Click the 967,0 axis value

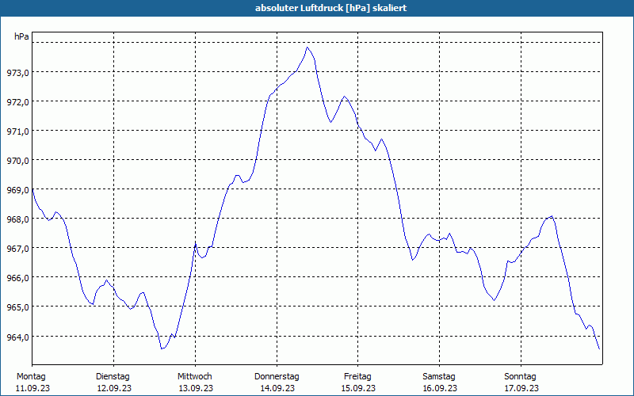coord(17,249)
